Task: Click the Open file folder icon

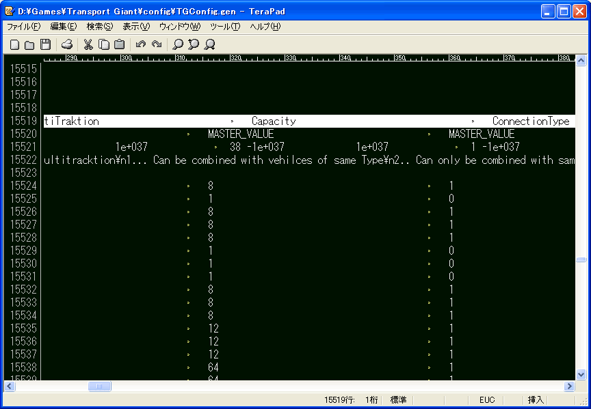Action: point(29,45)
